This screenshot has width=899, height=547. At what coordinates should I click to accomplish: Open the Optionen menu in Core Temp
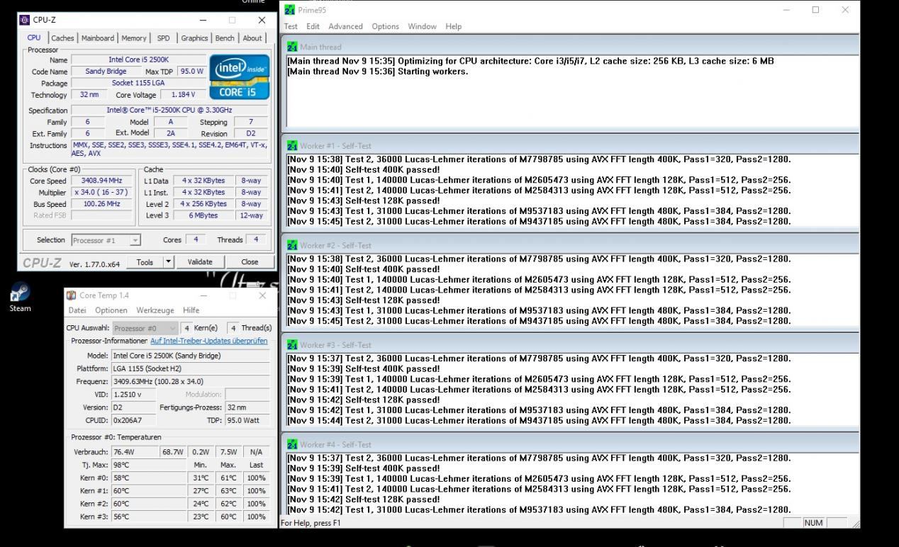111,310
